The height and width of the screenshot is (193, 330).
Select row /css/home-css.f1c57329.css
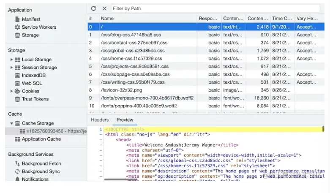click(206, 58)
